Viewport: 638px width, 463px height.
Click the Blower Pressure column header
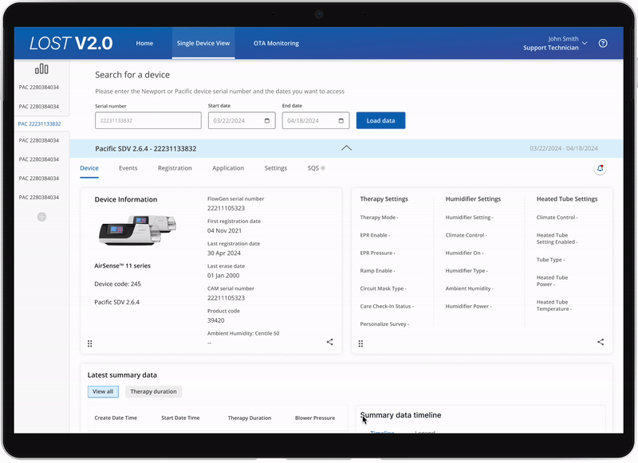point(315,418)
